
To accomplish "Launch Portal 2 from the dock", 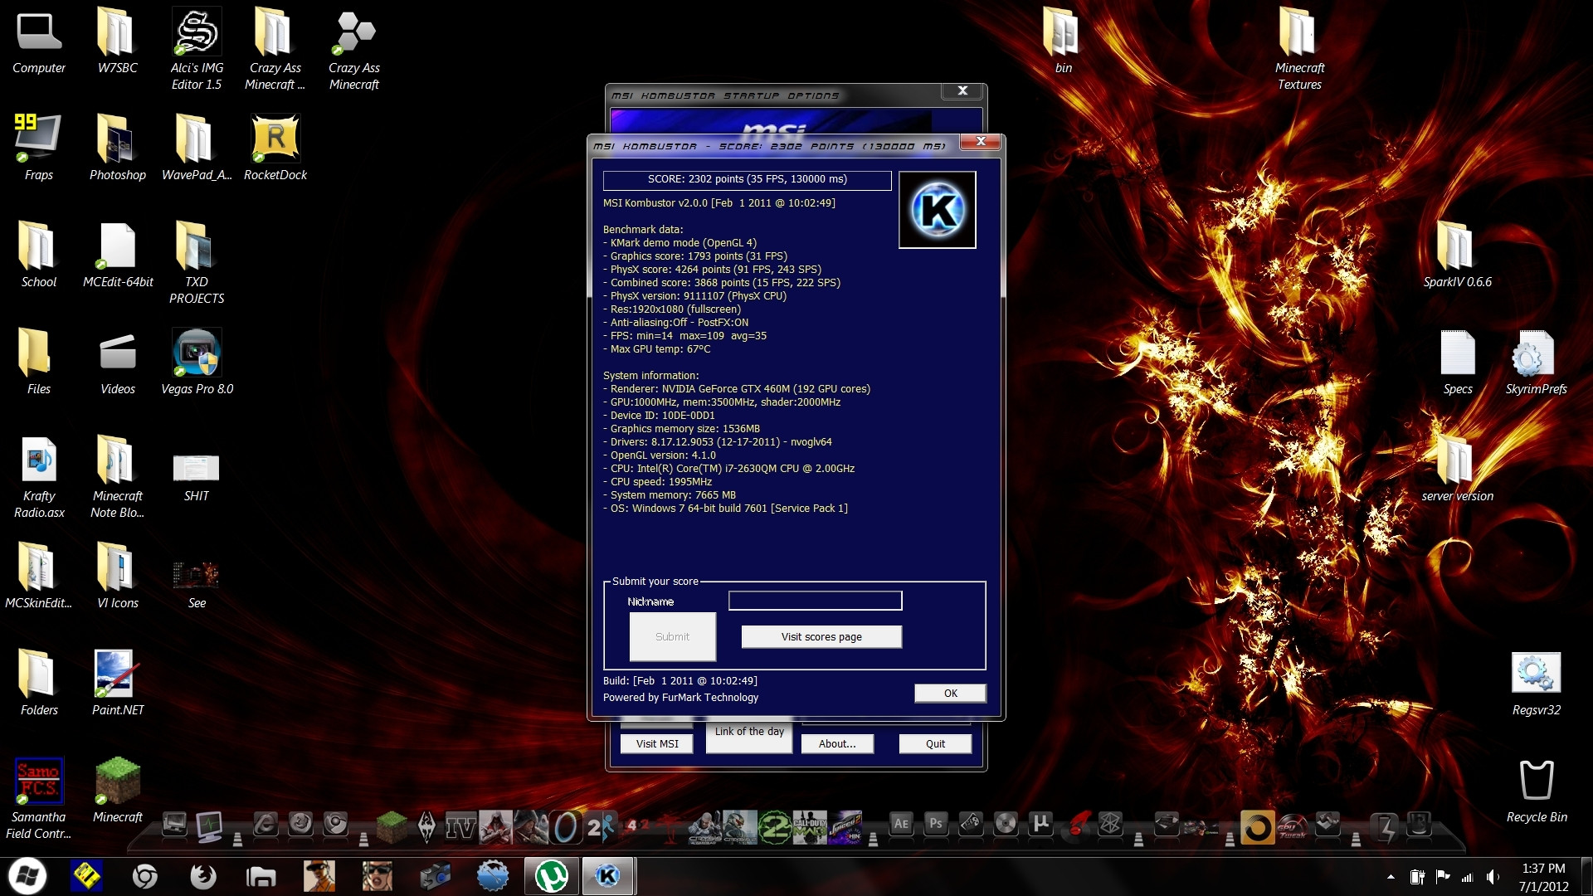I will [x=601, y=827].
